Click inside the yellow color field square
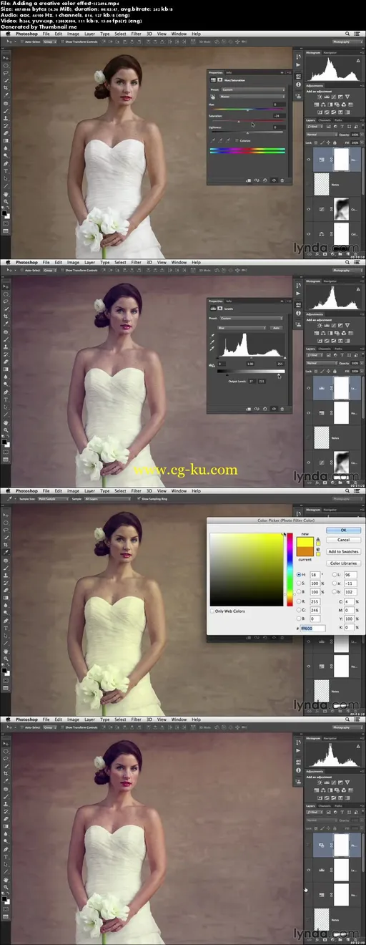The width and height of the screenshot is (366, 945). [x=247, y=569]
